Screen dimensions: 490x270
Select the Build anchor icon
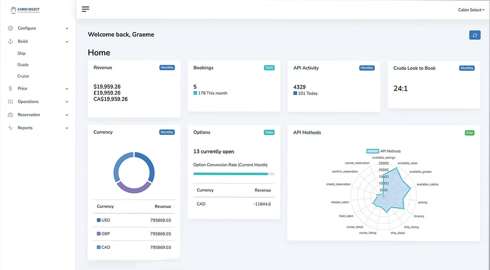coord(10,41)
